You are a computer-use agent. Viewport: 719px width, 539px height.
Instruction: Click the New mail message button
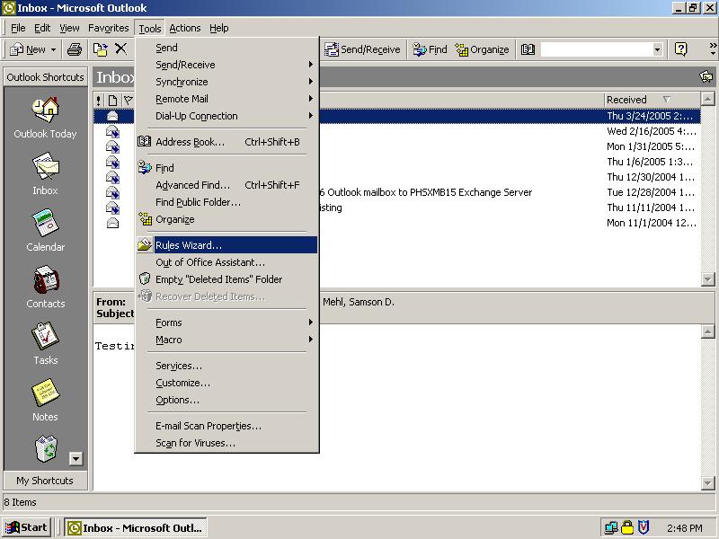pos(28,49)
